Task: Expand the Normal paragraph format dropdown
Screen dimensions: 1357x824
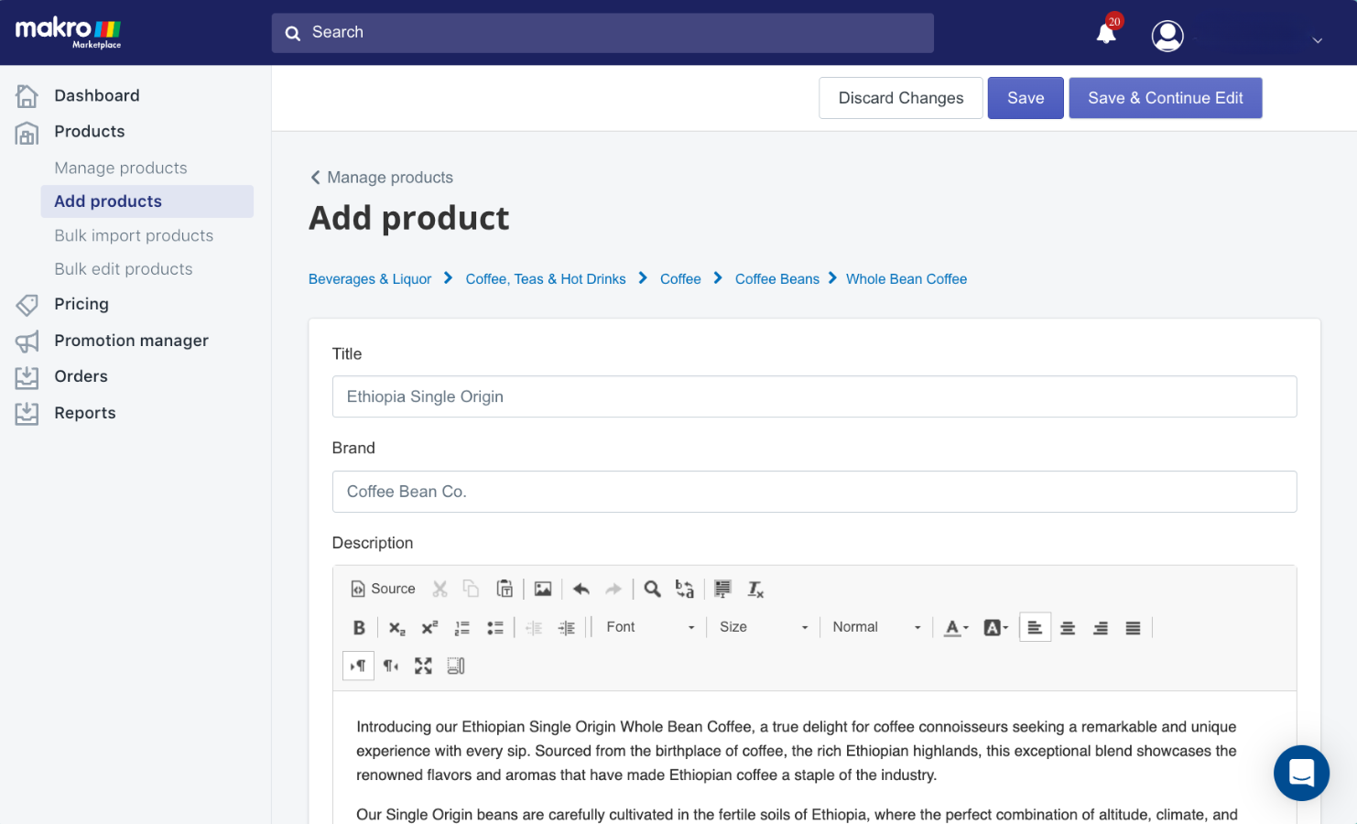Action: click(x=876, y=627)
